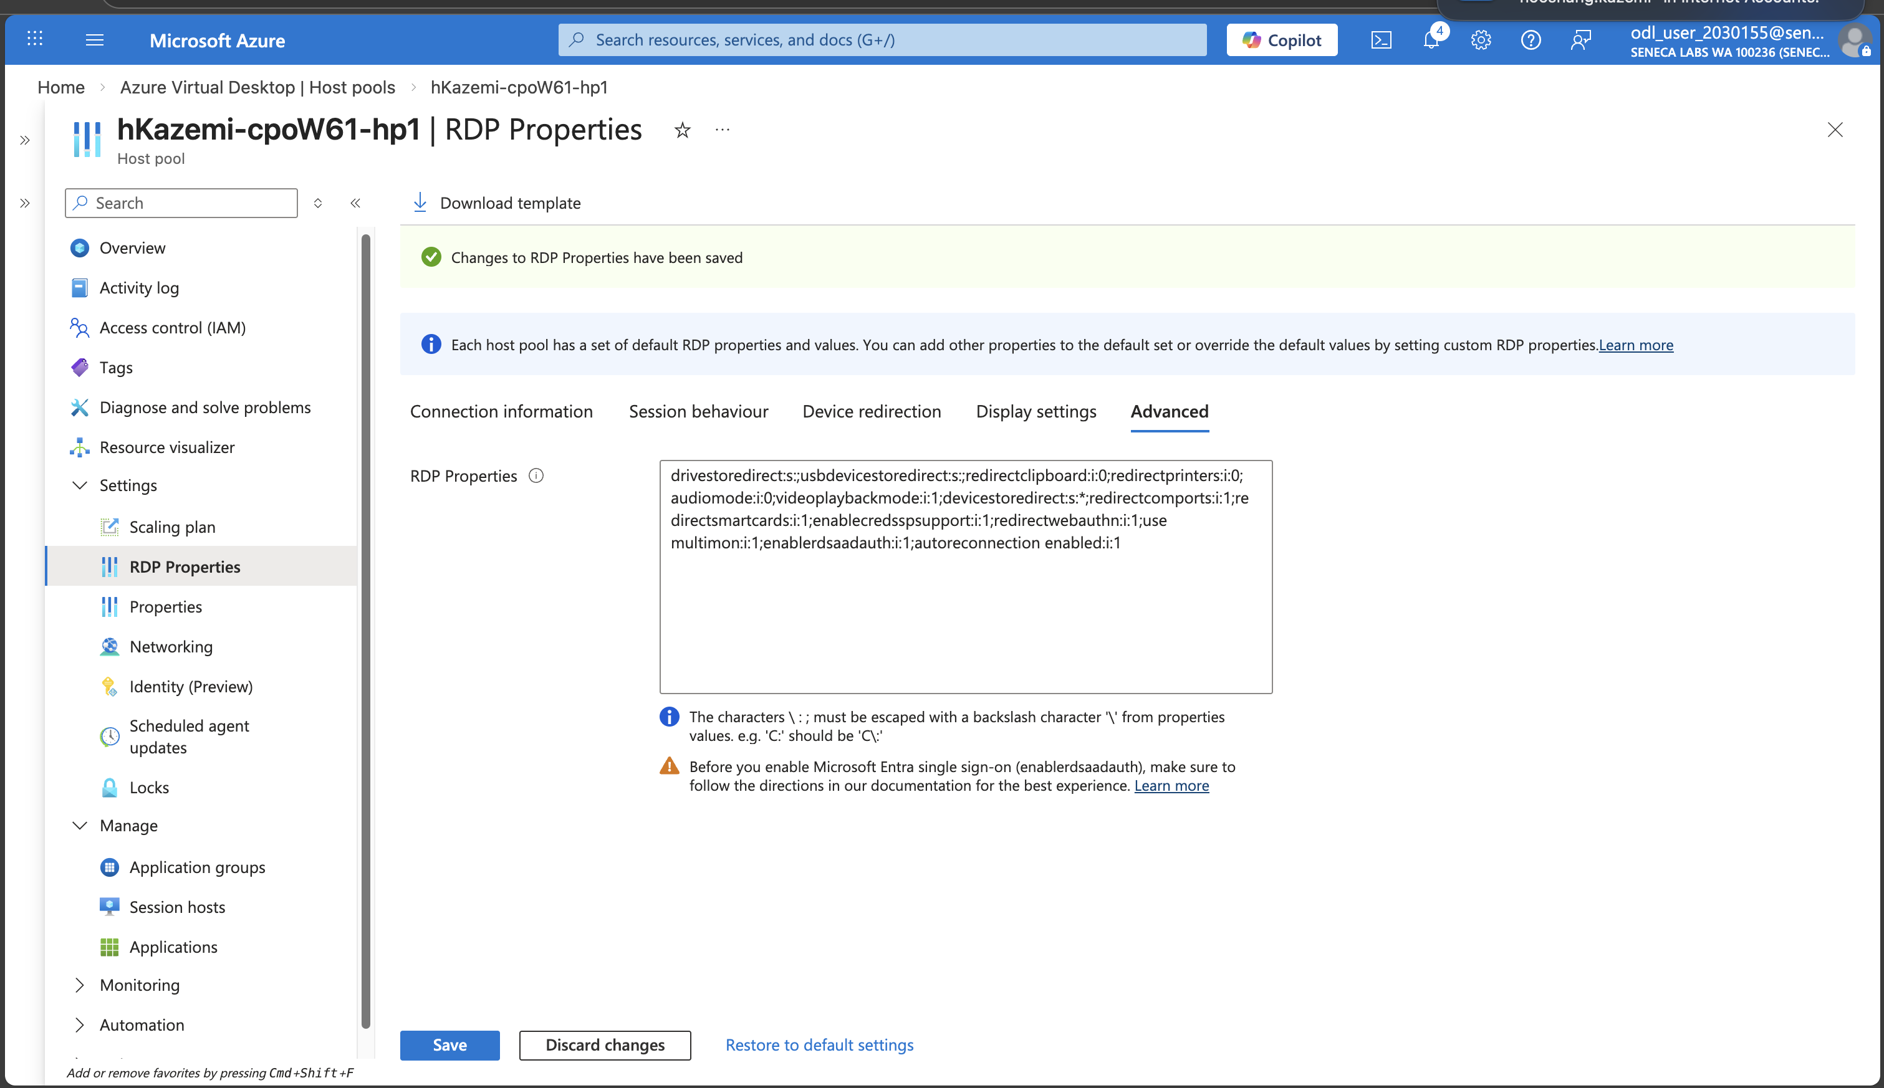The image size is (1884, 1088).
Task: Click the Locks padlock icon
Action: 109,788
